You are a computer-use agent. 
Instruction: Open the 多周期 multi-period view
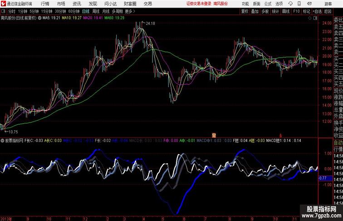click(118, 11)
